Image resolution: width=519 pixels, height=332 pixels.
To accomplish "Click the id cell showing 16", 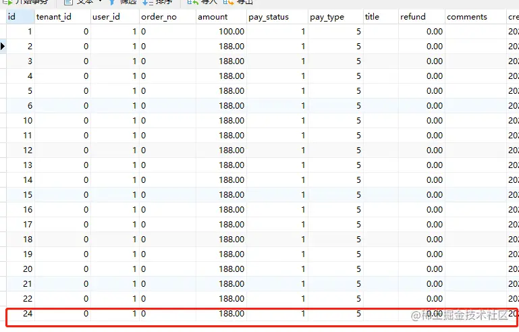I will click(x=20, y=210).
